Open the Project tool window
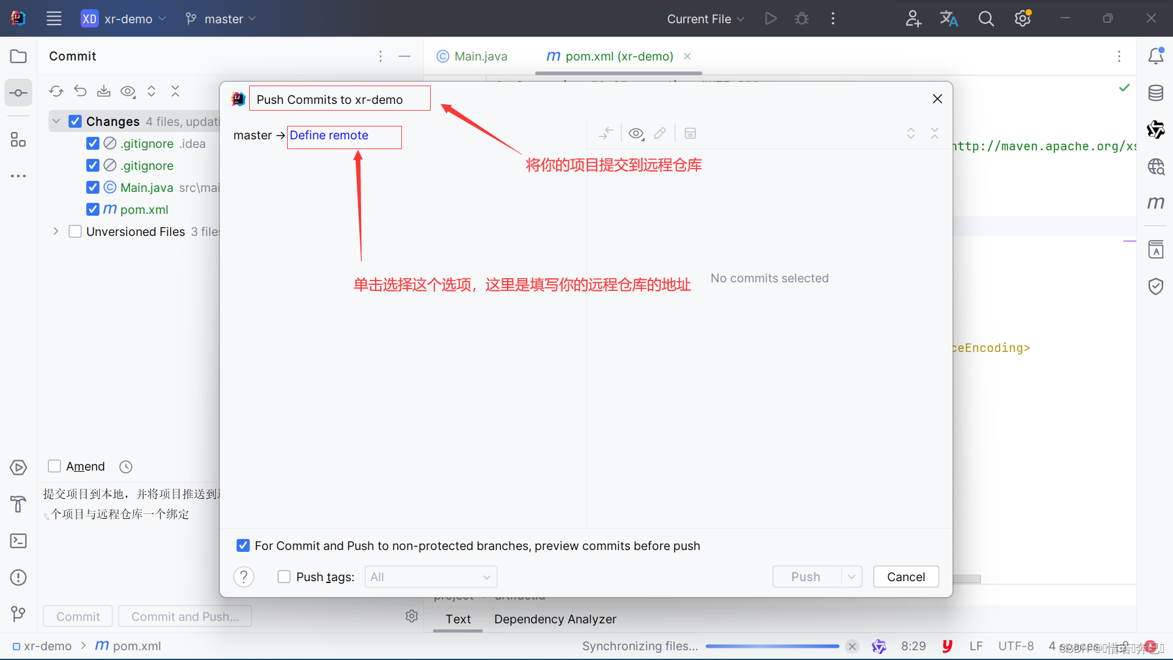 18,56
